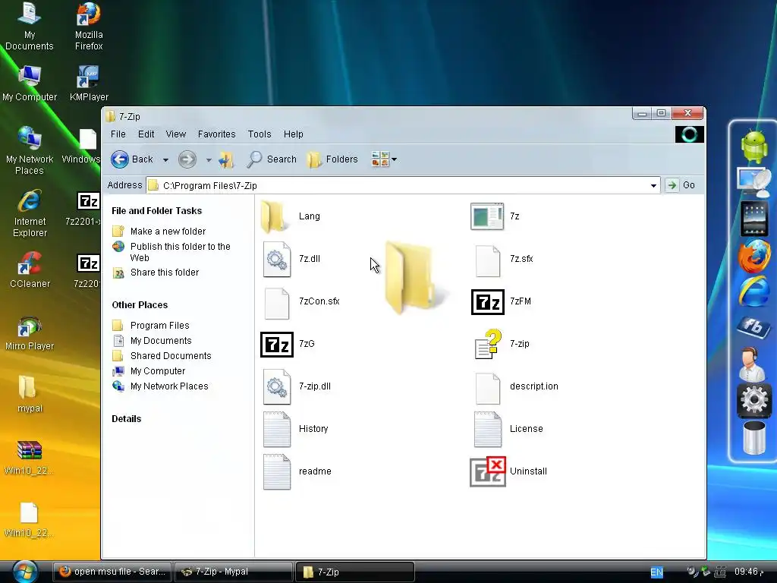Go up one folder level
The height and width of the screenshot is (583, 777).
[x=226, y=159]
